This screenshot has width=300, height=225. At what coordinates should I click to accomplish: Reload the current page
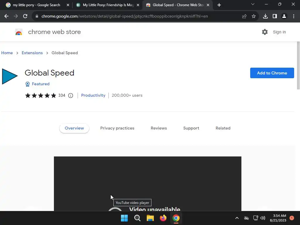point(25,16)
